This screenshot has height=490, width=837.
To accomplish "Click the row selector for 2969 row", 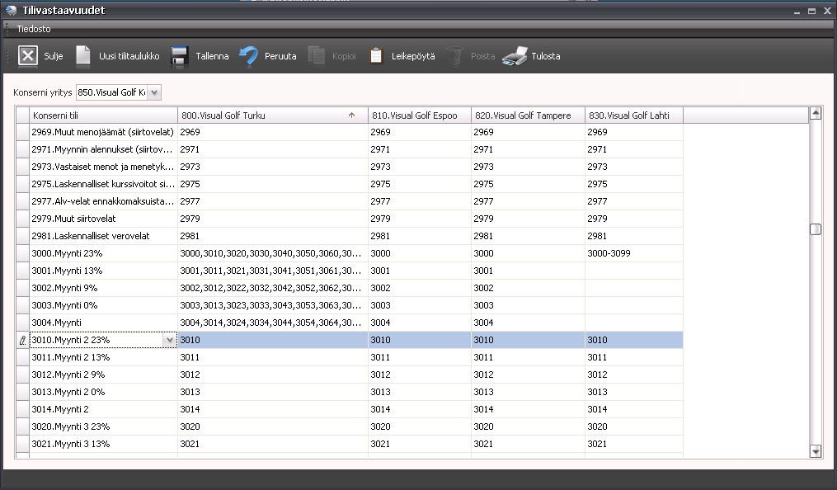I will [x=22, y=132].
